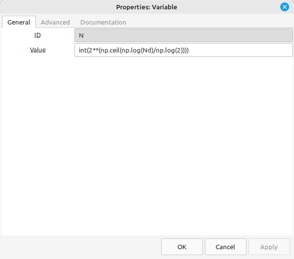The width and height of the screenshot is (294, 259).
Task: Click empty button bar left of OK
Action: pyautogui.click(x=81, y=247)
